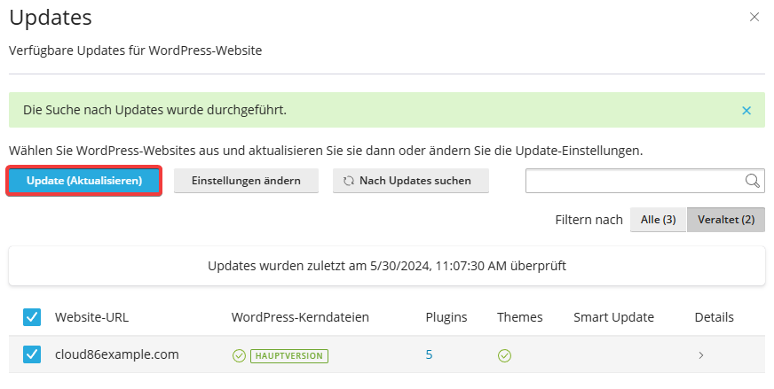Click the HAUPTVERSION badge
Image resolution: width=774 pixels, height=389 pixels.
(x=289, y=356)
